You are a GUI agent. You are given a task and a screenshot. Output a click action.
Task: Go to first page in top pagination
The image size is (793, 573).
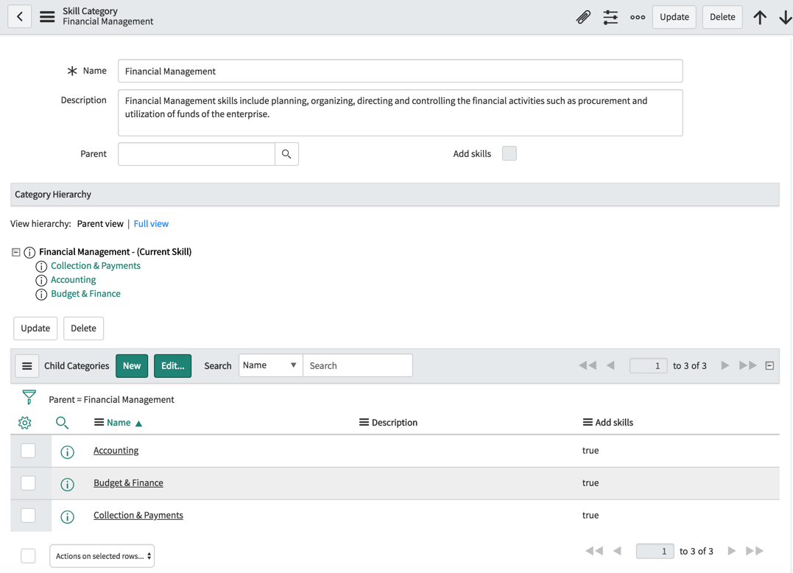click(x=588, y=365)
